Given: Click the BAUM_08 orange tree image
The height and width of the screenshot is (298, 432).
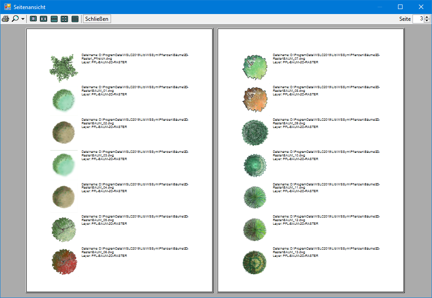Looking at the screenshot, I should [x=255, y=99].
